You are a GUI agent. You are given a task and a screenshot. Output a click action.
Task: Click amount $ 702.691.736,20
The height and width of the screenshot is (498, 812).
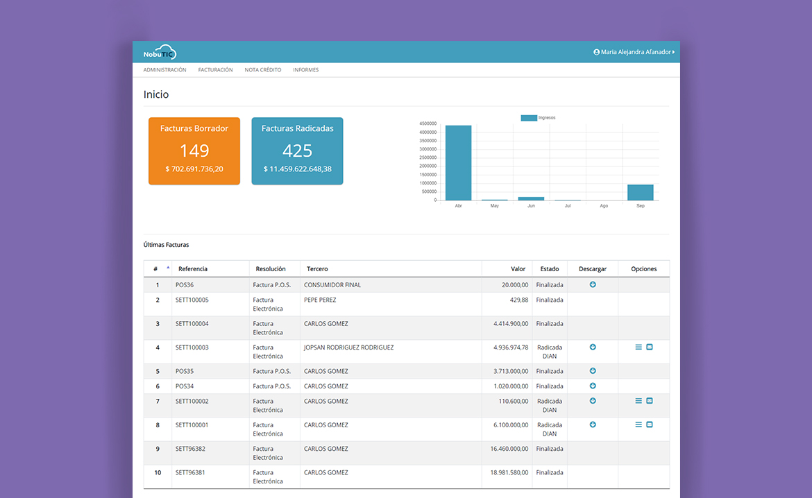point(194,169)
